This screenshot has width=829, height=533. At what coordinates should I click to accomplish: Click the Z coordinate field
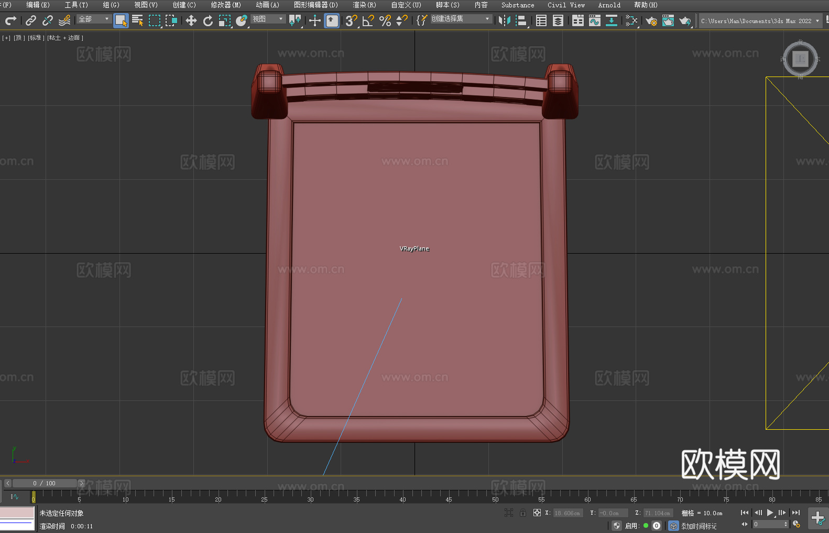coord(657,513)
